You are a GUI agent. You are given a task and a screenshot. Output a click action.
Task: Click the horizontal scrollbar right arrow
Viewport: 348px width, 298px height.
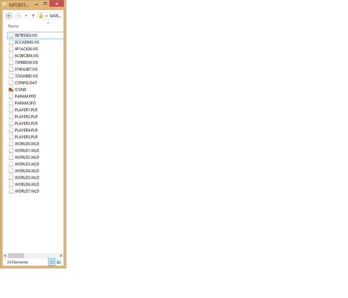click(61, 255)
